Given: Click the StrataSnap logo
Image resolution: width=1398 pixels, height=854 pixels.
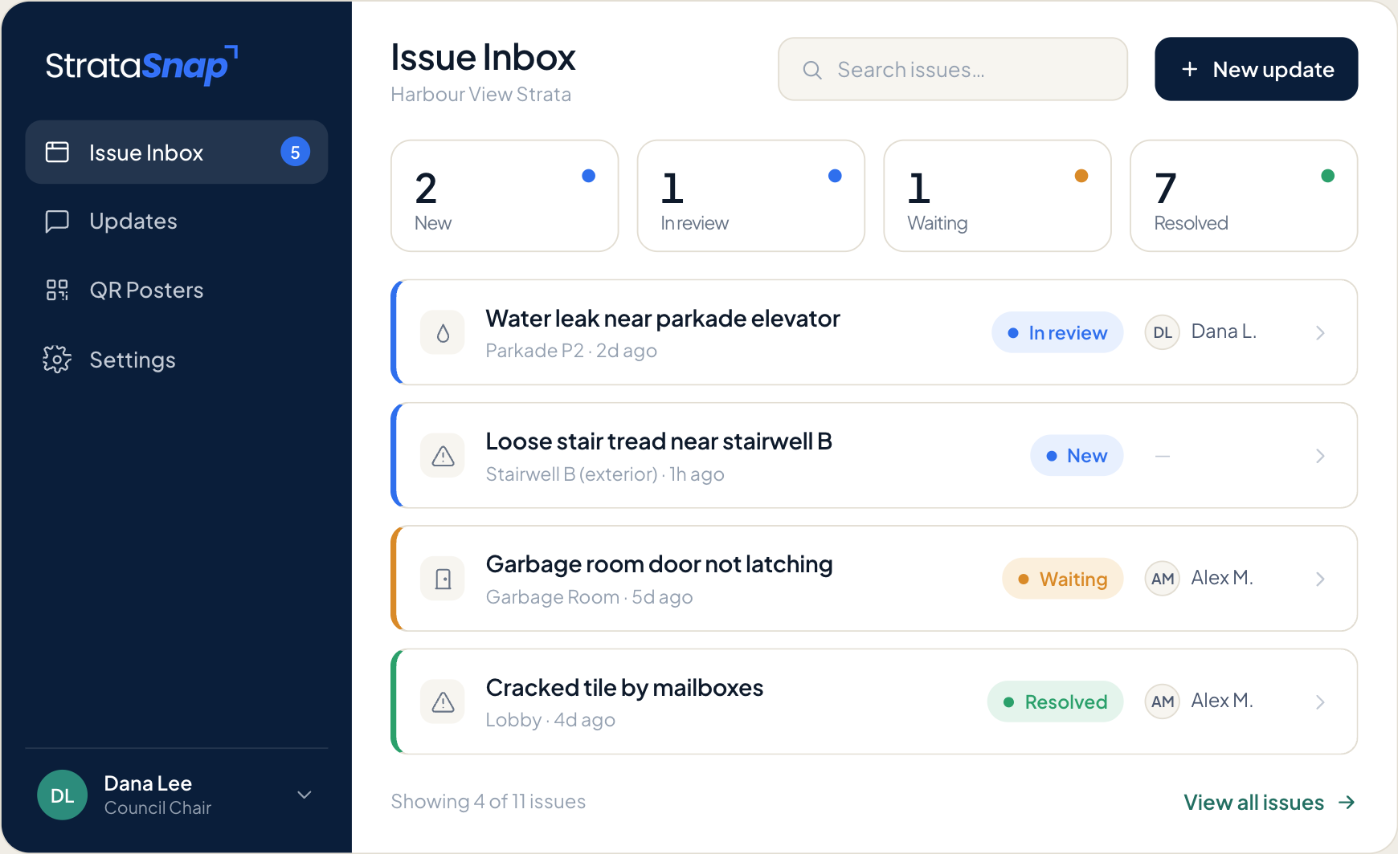Looking at the screenshot, I should tap(141, 65).
